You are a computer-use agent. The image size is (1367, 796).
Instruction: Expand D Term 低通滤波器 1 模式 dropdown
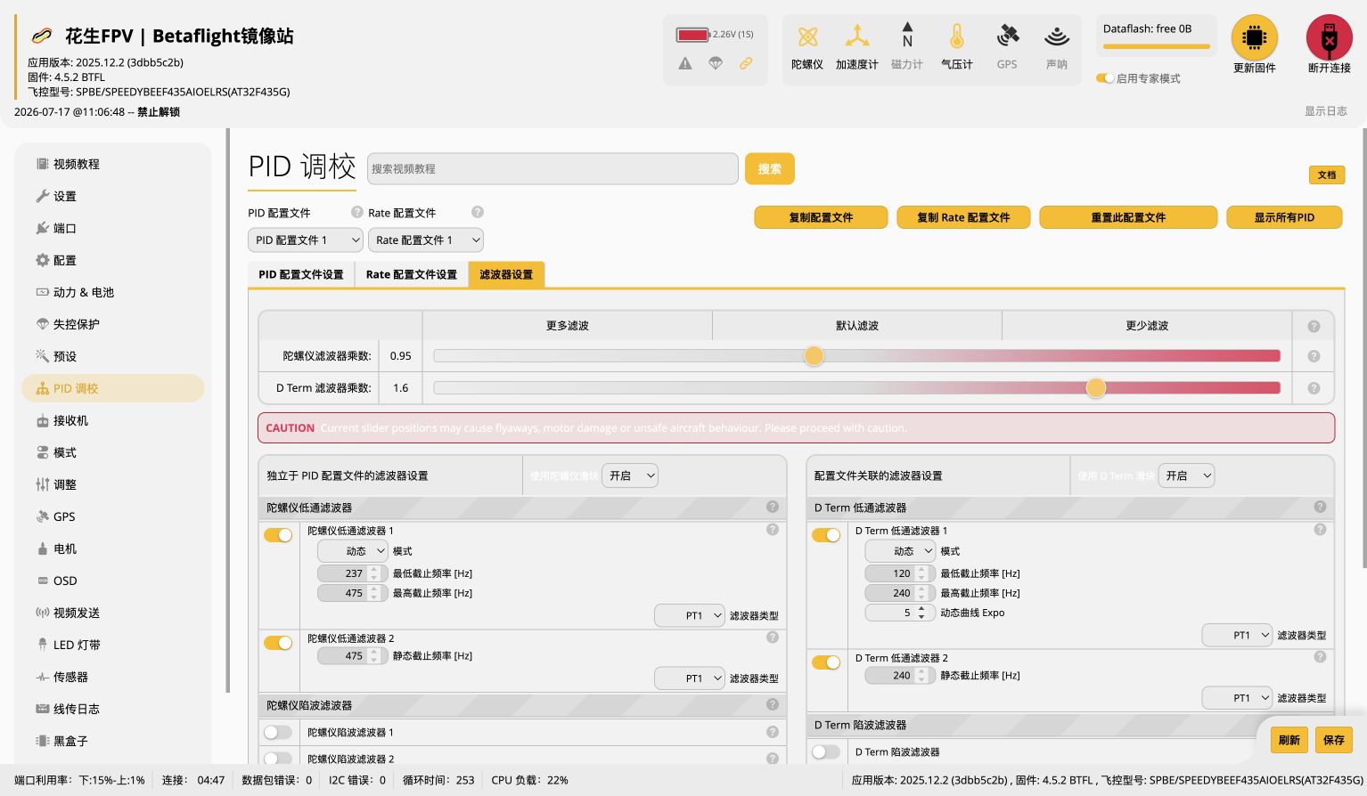(x=900, y=551)
